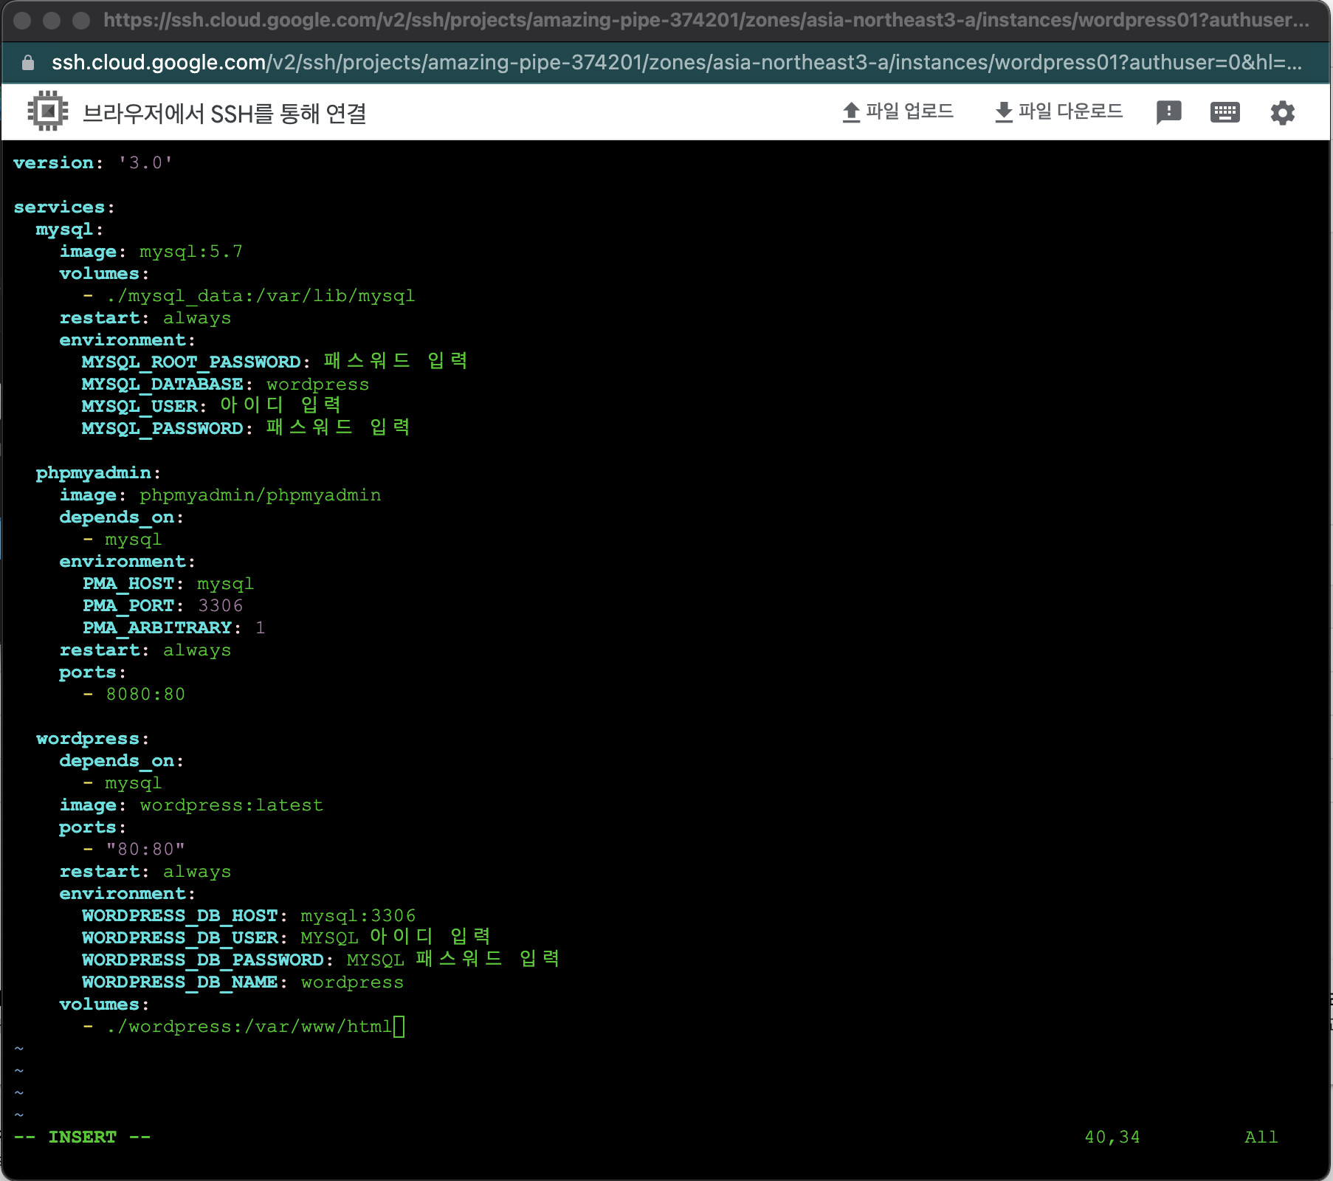
Task: Click the wordpress: service line
Action: point(93,739)
